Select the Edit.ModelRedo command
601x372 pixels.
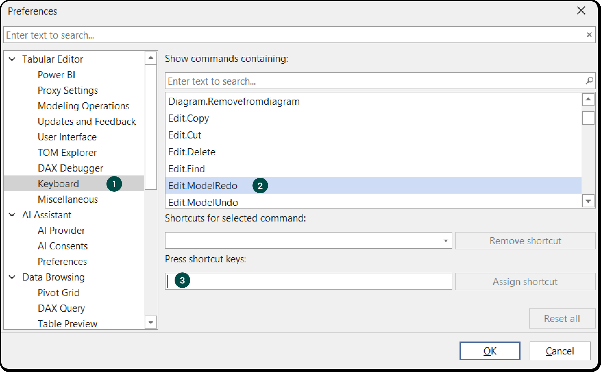click(x=373, y=186)
